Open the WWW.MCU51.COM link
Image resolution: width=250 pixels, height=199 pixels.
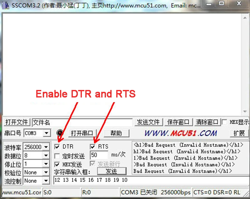click(181, 133)
